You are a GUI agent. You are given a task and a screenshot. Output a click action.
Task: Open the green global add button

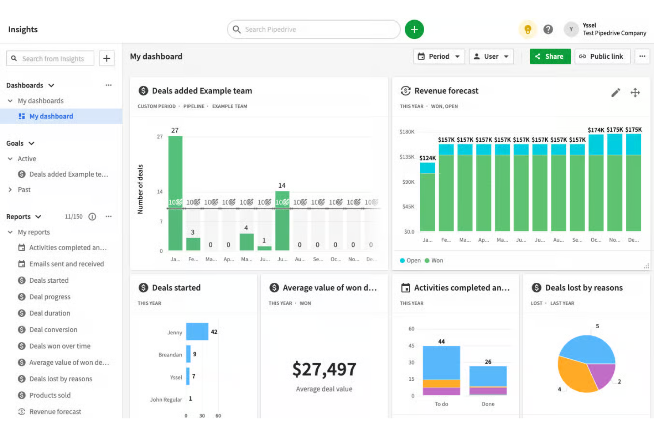[414, 29]
